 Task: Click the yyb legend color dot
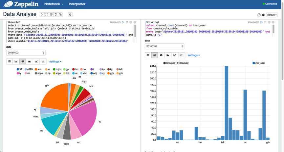(108, 73)
